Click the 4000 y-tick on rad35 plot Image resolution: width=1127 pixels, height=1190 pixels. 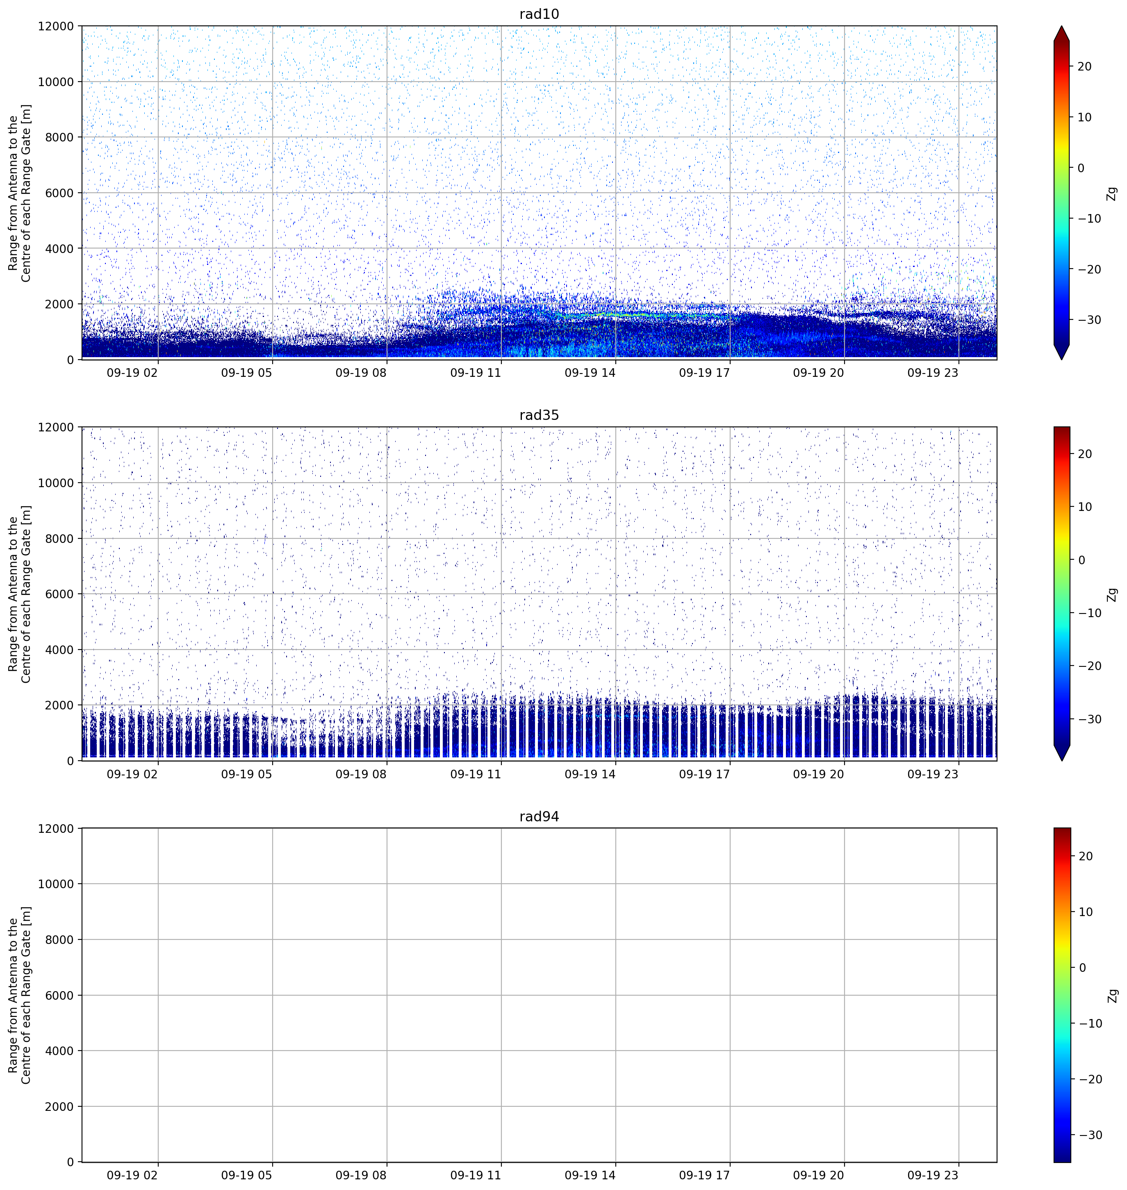(x=59, y=650)
